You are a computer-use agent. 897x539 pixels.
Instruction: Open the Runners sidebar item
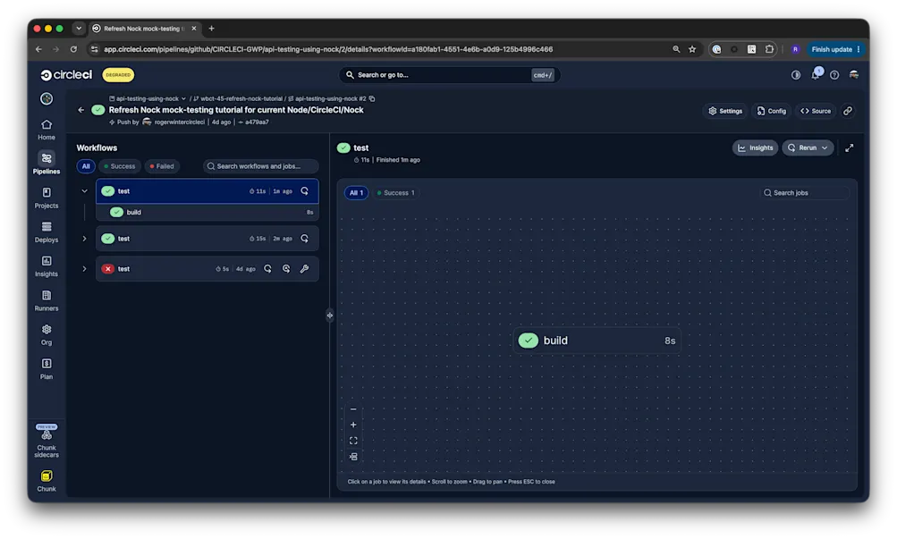tap(47, 300)
